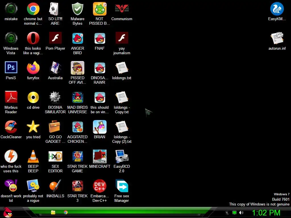This screenshot has height=218, width=291.
Task: Open Chrome from the taskbar
Action: coord(66,212)
